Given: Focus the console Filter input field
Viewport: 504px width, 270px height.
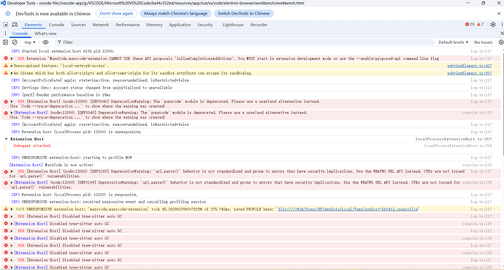Looking at the screenshot, I should tap(244, 42).
